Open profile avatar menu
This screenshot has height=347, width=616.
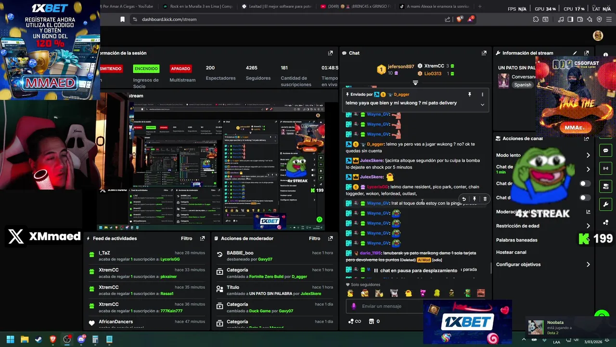point(598,35)
